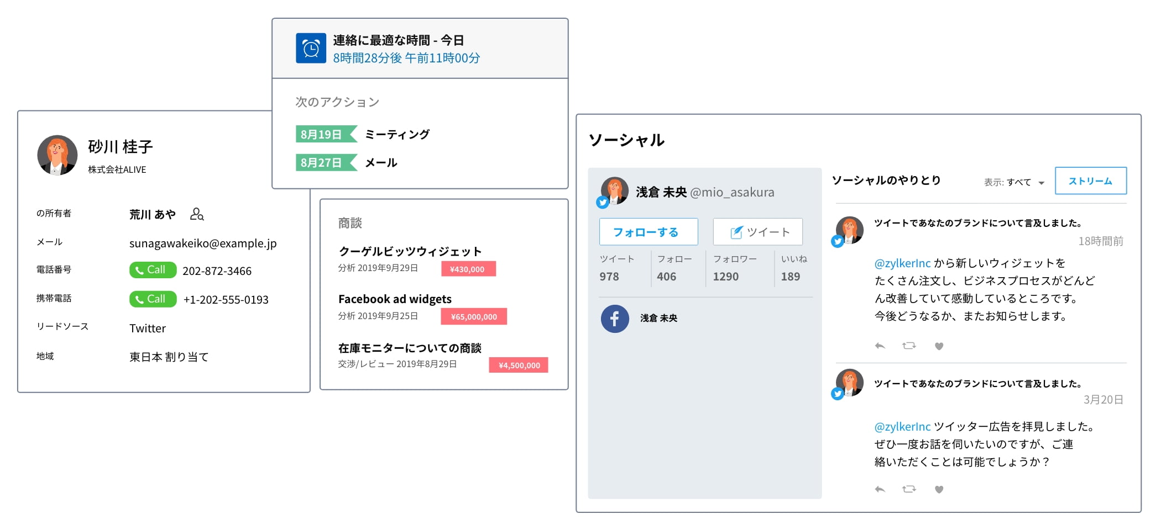Click the Facebook icon for 浅倉 未央

click(x=615, y=319)
